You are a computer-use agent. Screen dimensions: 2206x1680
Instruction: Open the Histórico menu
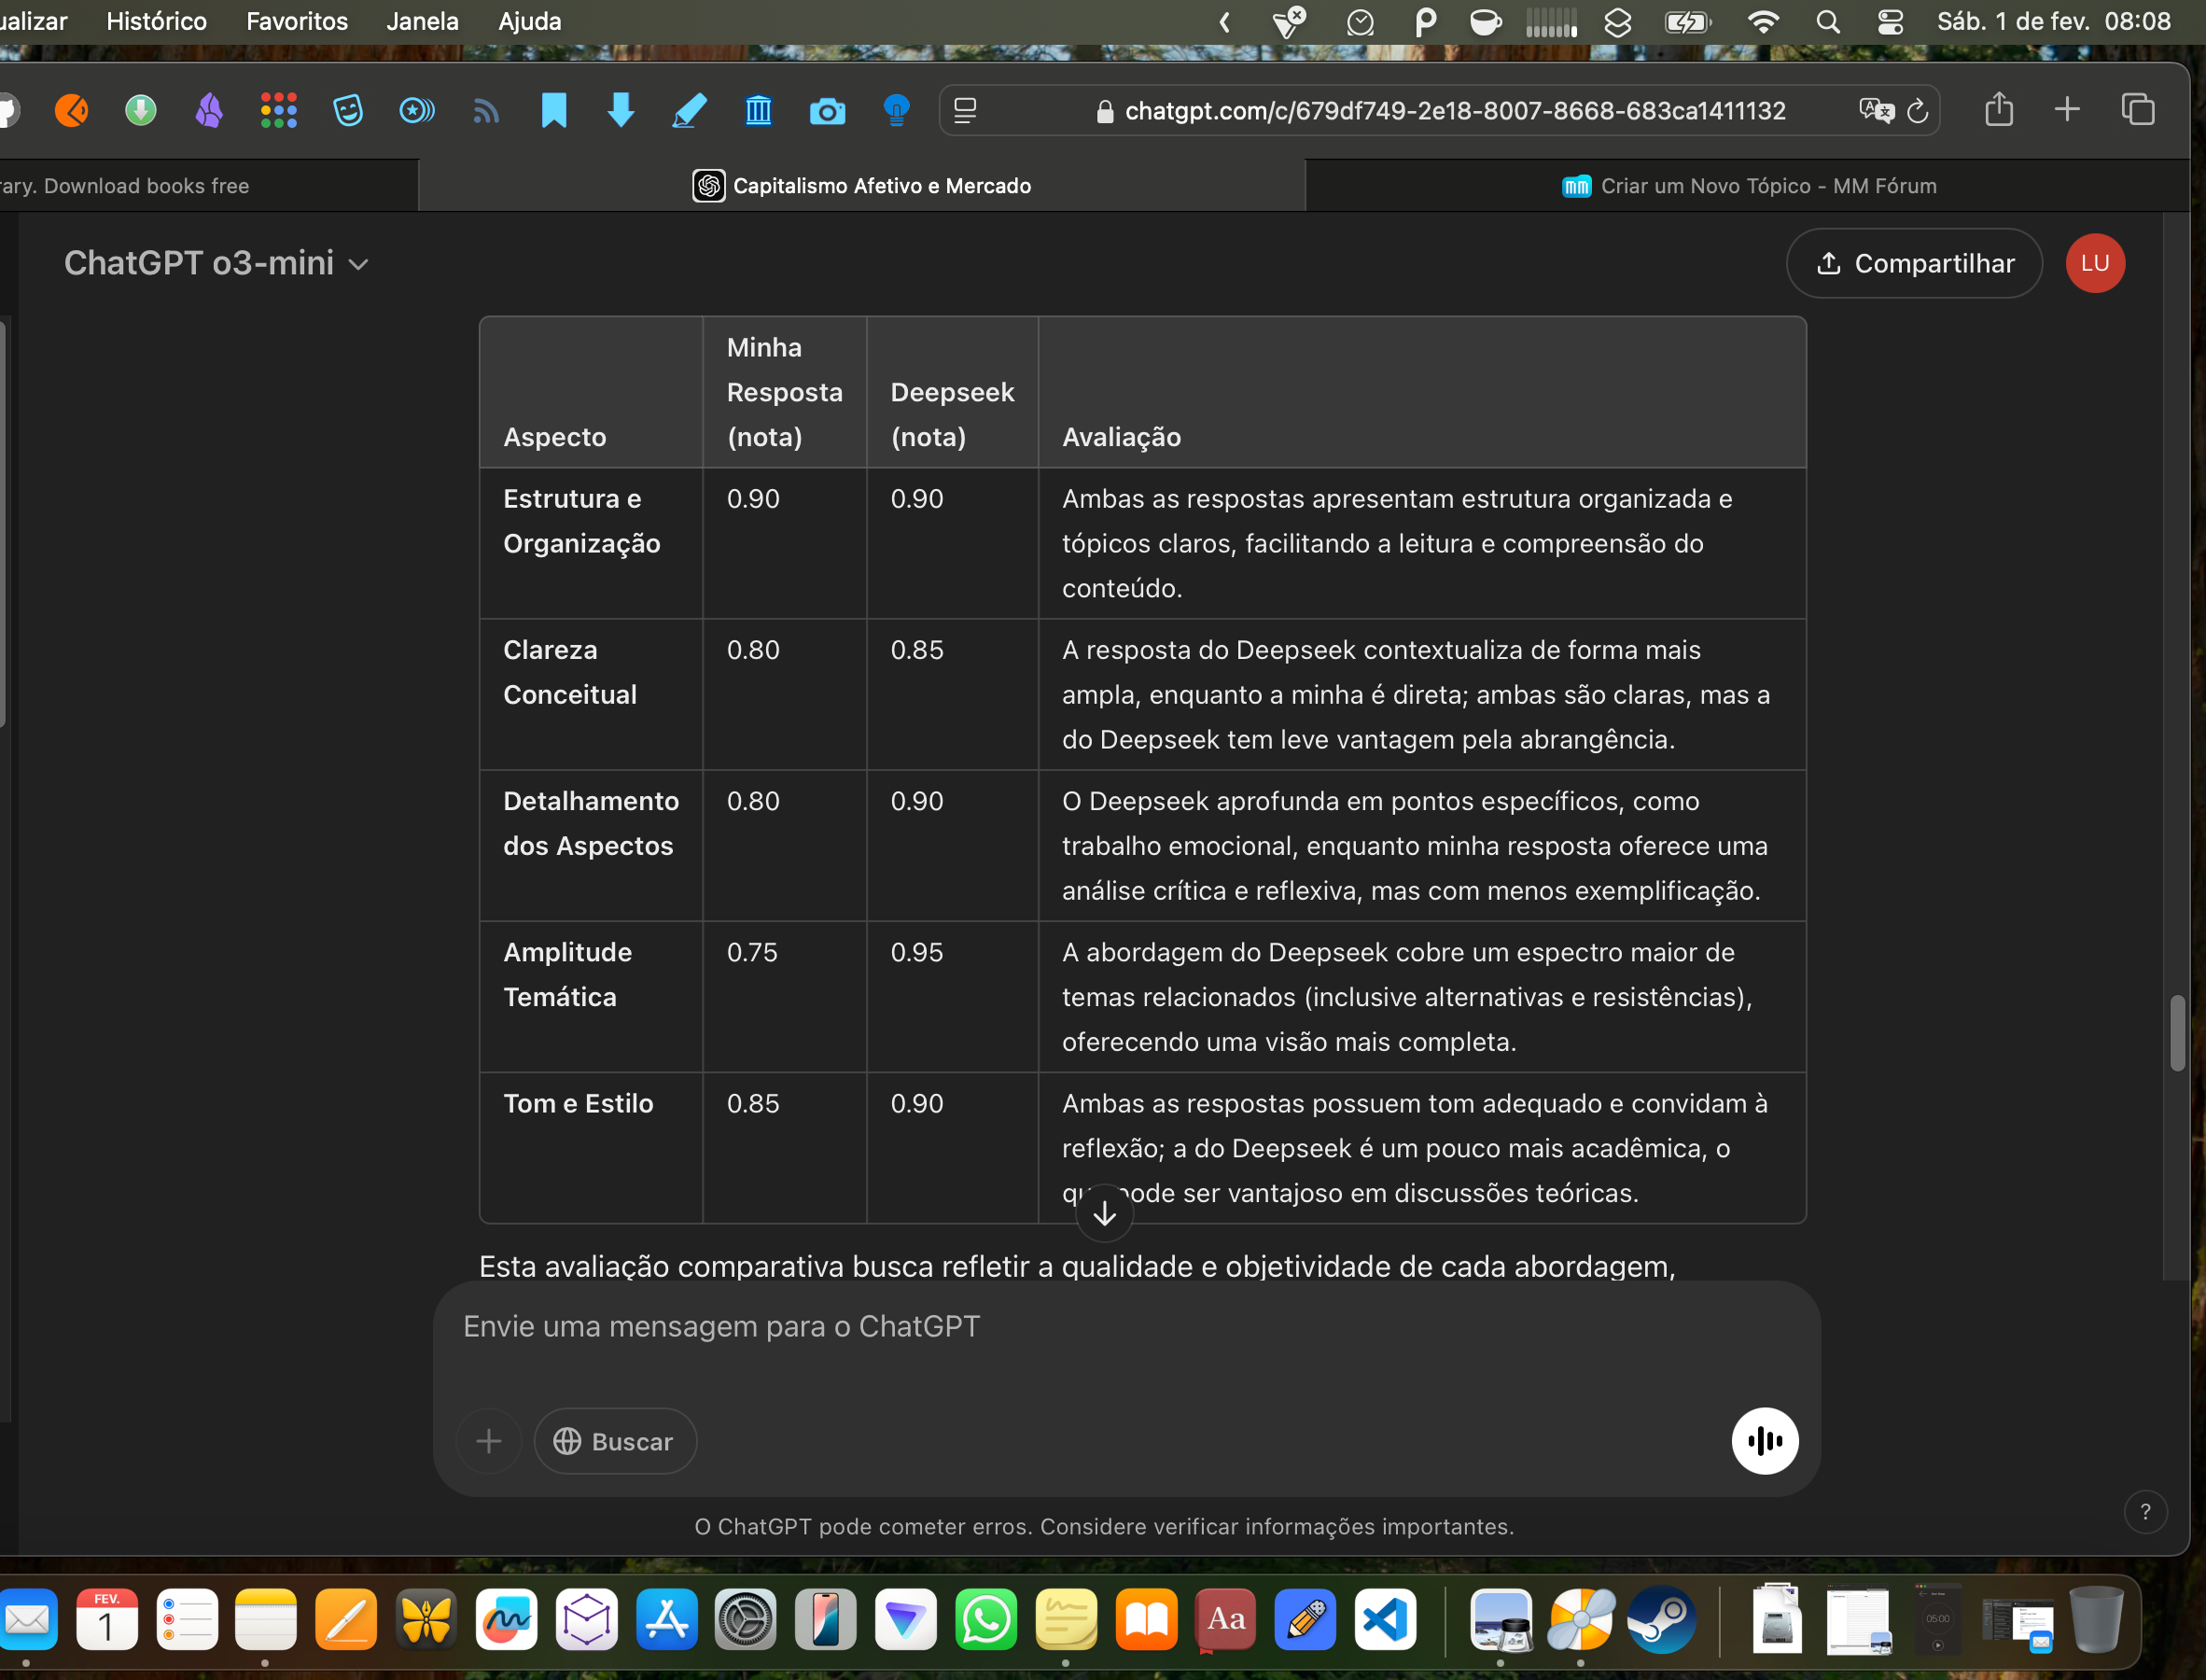click(x=156, y=21)
